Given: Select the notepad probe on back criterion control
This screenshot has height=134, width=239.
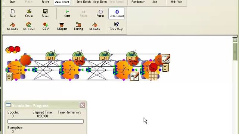Looking at the screenshot, I should click(x=166, y=58).
